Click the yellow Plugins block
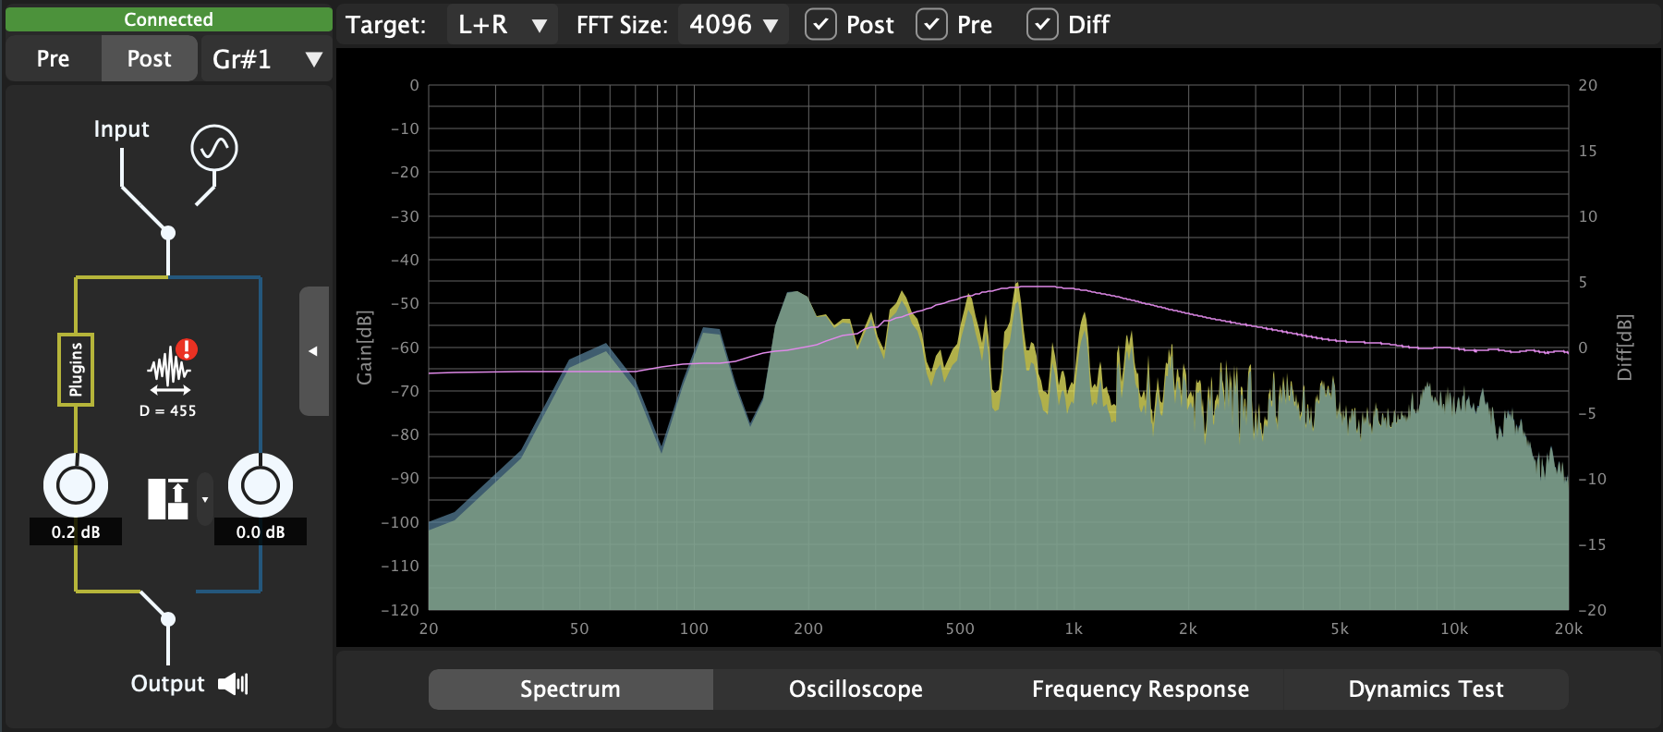This screenshot has height=732, width=1663. tap(76, 370)
